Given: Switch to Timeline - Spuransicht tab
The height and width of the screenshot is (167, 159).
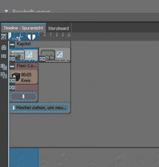Looking at the screenshot, I should (23, 28).
